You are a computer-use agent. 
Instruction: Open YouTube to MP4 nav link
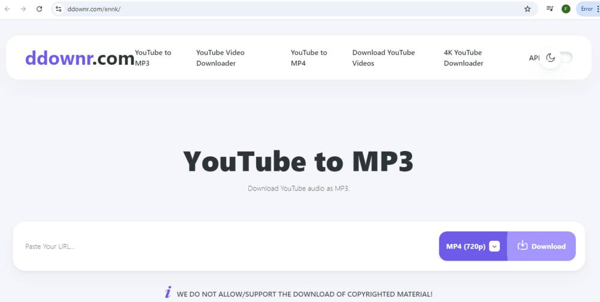(309, 58)
